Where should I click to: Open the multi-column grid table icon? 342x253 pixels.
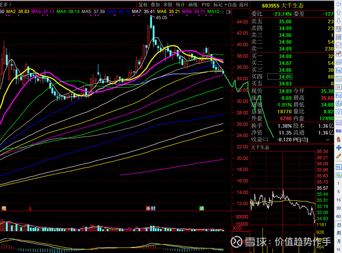[339, 37]
